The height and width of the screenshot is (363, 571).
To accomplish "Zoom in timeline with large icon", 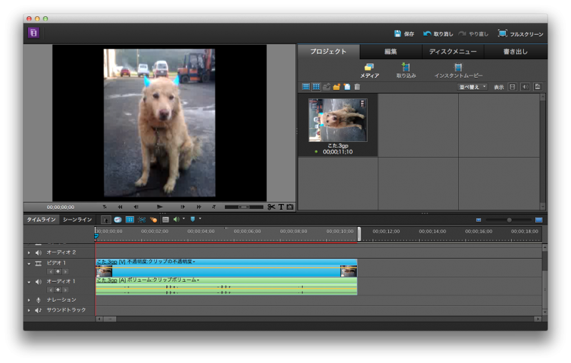I will point(539,220).
